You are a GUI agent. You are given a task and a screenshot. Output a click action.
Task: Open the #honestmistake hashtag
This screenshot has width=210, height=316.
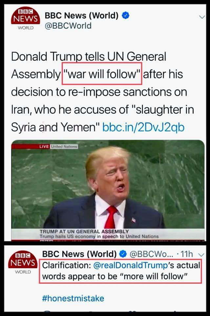click(x=73, y=298)
